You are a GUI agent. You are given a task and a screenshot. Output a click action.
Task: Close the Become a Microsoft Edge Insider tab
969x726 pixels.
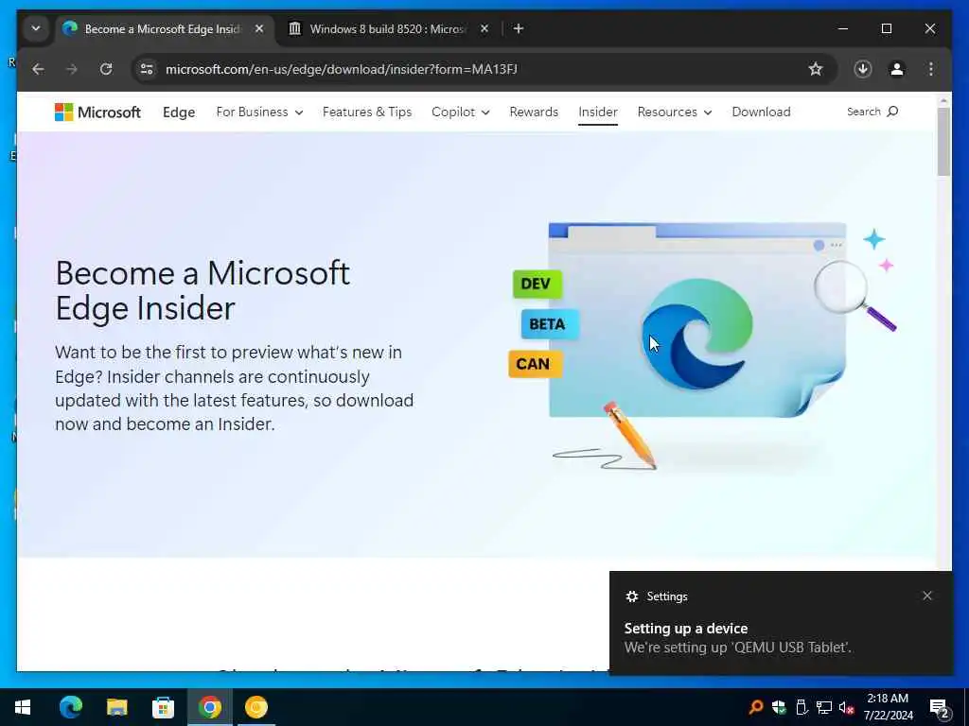pyautogui.click(x=259, y=28)
